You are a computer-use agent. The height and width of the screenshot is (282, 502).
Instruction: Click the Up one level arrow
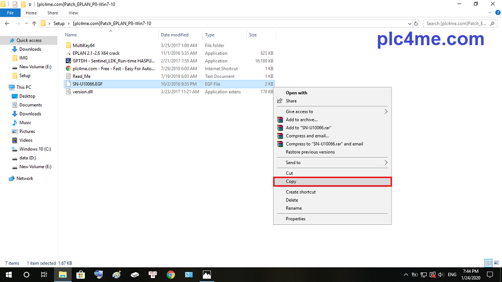tap(34, 23)
